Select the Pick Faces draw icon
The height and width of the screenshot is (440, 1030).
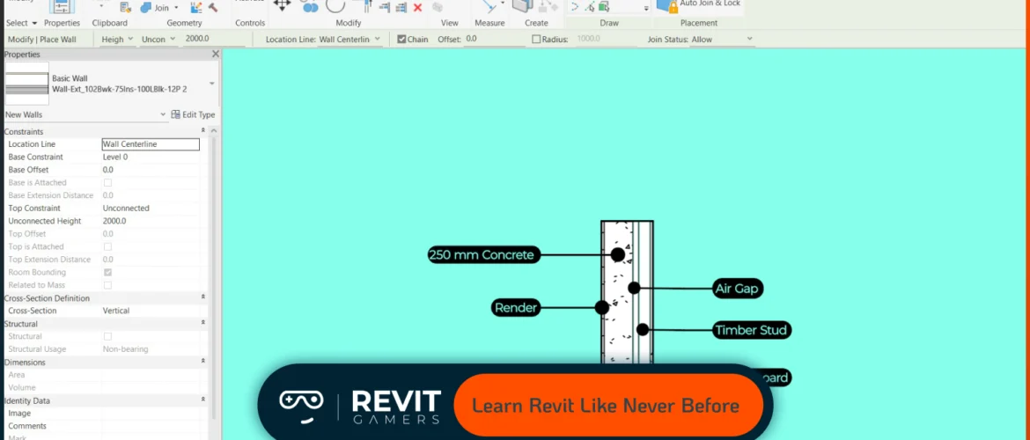pos(604,7)
